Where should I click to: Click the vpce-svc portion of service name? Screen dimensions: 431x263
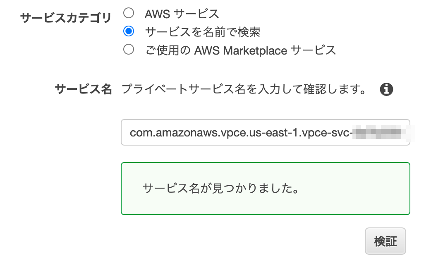[x=326, y=133]
